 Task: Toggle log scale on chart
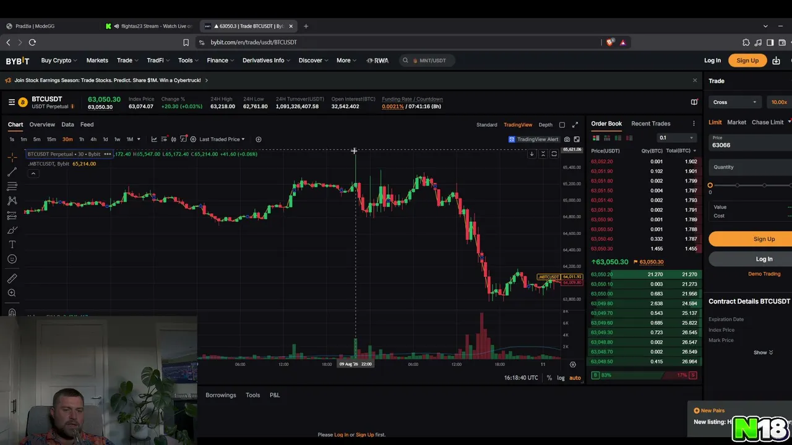coord(561,378)
